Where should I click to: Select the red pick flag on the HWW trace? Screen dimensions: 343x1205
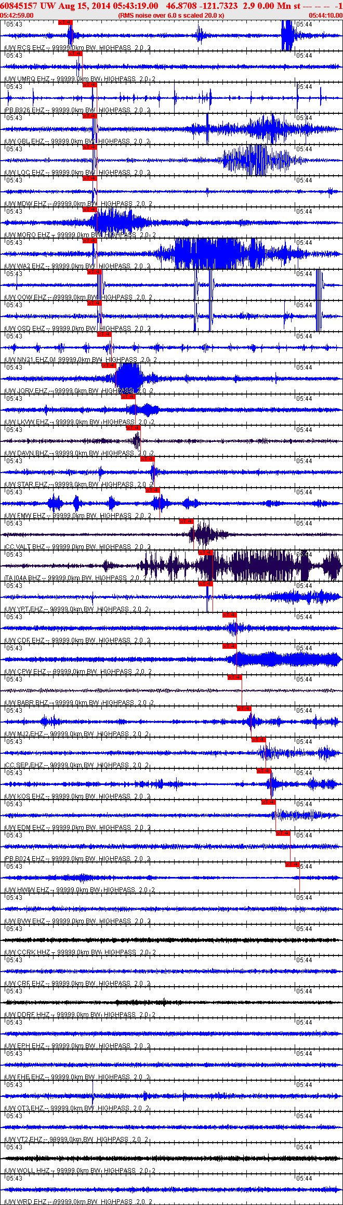pyautogui.click(x=293, y=865)
